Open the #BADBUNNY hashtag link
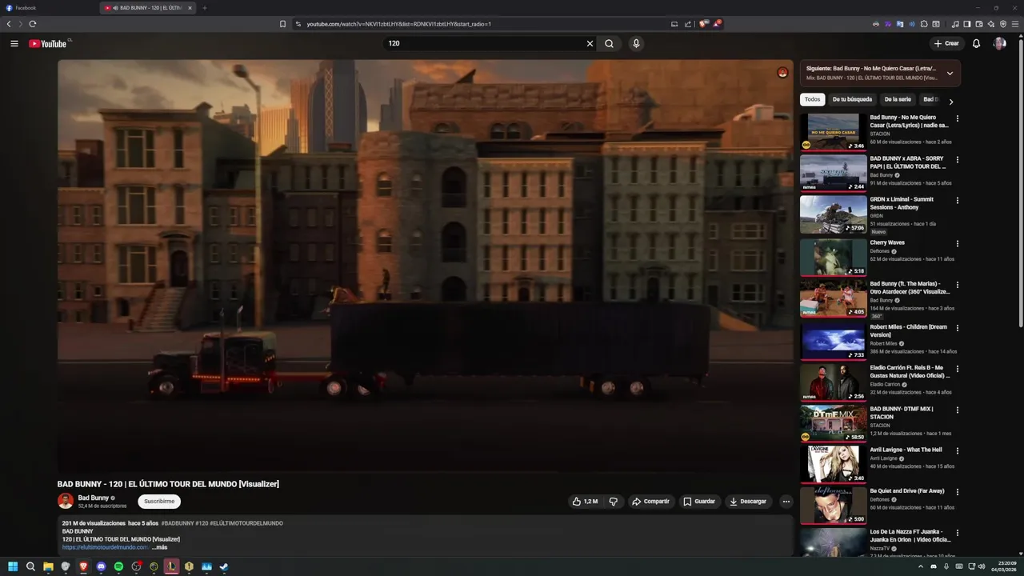 coord(177,523)
